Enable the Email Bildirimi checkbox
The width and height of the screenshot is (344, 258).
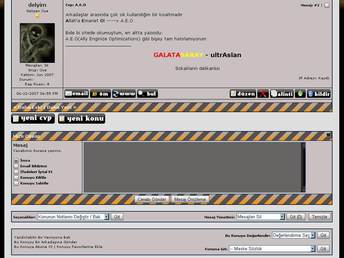coord(16,166)
